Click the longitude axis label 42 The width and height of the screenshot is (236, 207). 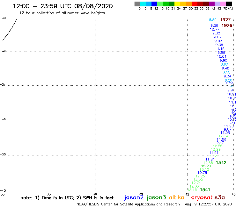pos(187,194)
